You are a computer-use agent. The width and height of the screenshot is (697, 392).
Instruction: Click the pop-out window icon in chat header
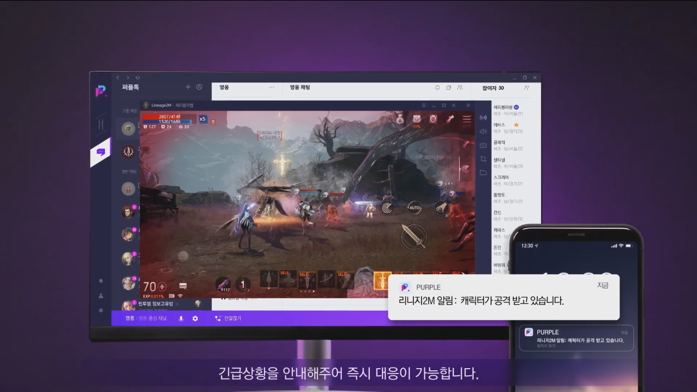pos(449,87)
